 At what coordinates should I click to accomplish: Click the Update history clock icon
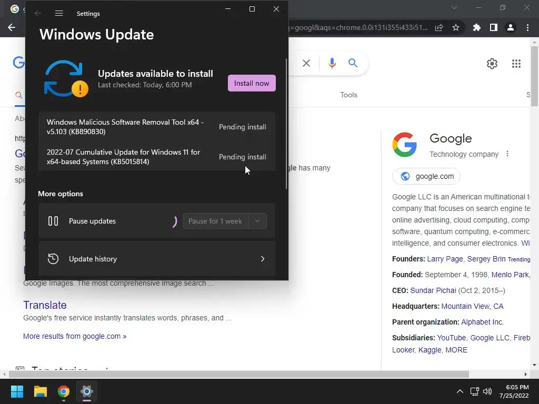click(x=53, y=259)
